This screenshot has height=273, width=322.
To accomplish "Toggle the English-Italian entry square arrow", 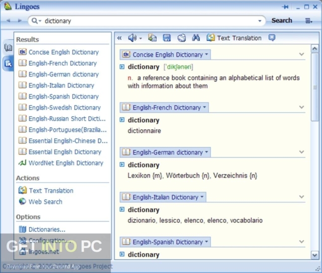I will click(x=122, y=210).
